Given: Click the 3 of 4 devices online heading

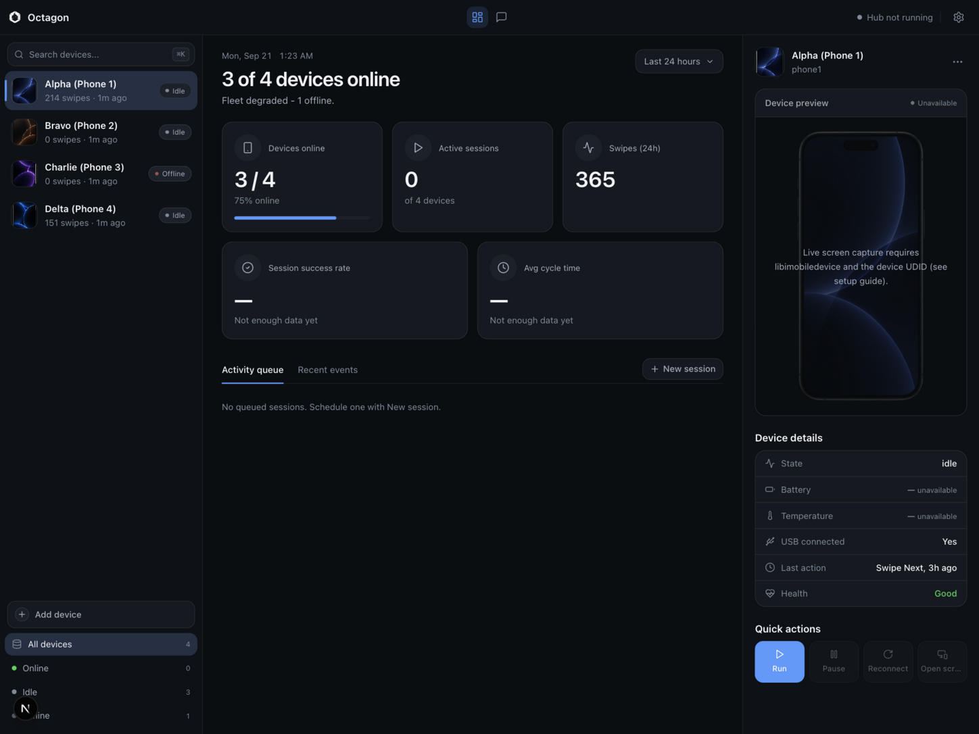Looking at the screenshot, I should (310, 79).
